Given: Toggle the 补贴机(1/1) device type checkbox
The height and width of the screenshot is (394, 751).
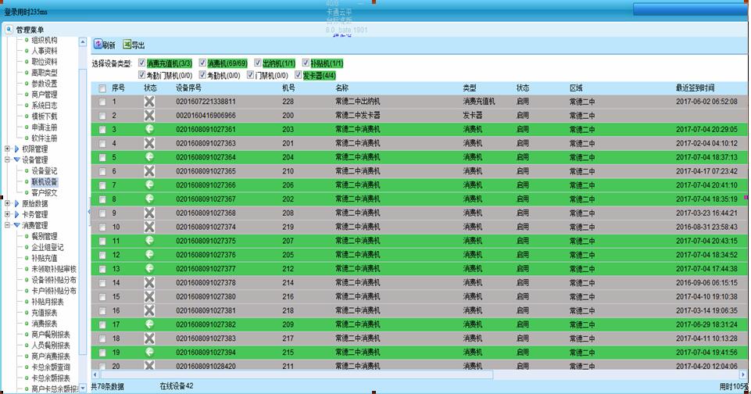Looking at the screenshot, I should [306, 63].
